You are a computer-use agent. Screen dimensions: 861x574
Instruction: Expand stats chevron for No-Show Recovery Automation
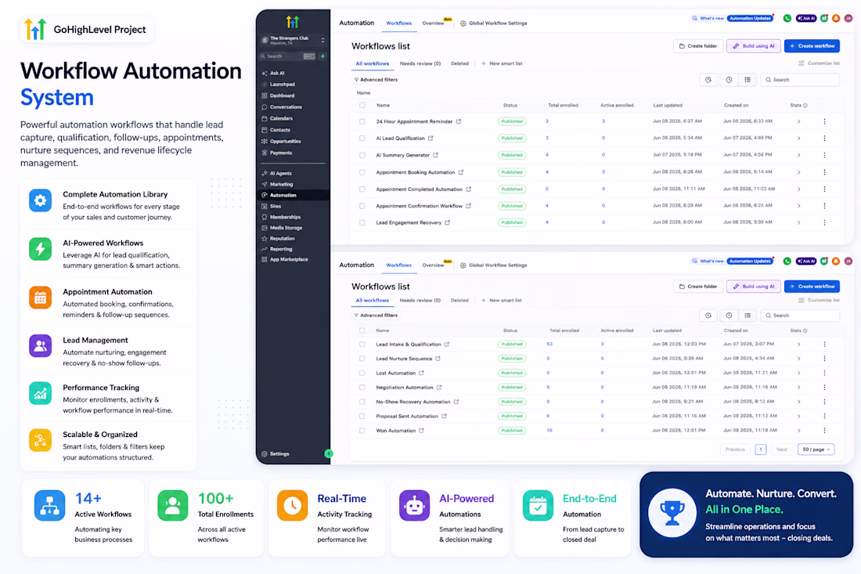798,402
